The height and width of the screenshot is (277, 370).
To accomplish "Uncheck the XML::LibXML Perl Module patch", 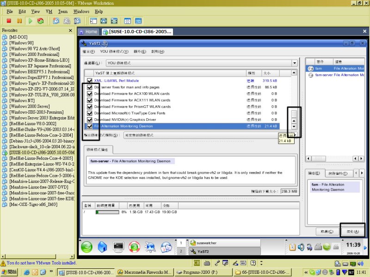I will 89,81.
